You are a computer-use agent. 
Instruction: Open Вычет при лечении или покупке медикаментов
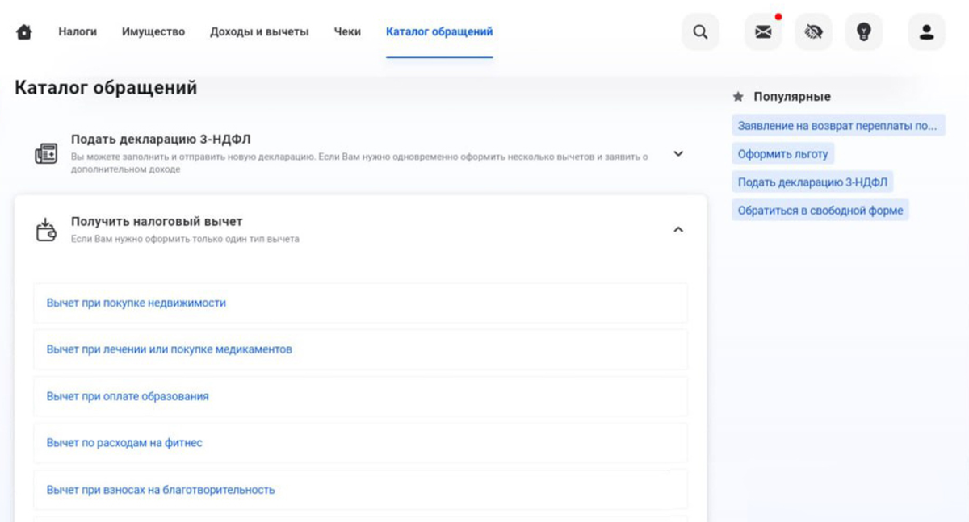coord(360,350)
